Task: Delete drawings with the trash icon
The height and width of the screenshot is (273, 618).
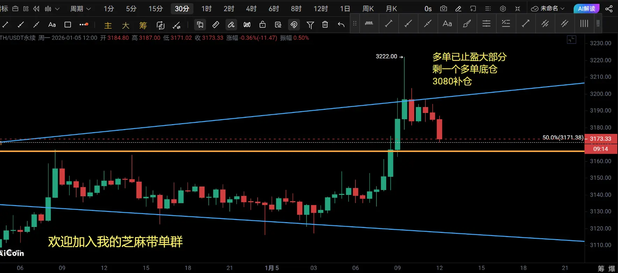Action: (x=325, y=24)
